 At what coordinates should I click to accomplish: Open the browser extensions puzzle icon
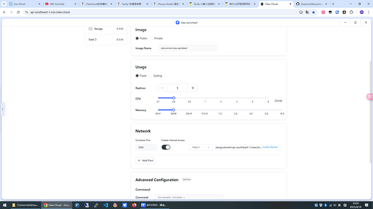[351, 12]
